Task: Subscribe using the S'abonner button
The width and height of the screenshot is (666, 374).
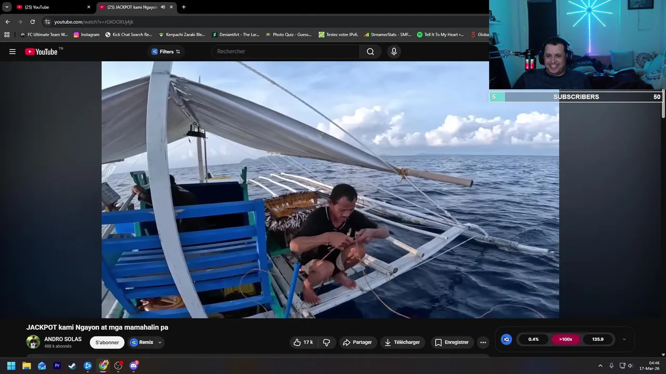Action: (107, 342)
